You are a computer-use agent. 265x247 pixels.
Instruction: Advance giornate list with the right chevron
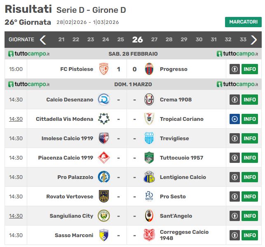pyautogui.click(x=254, y=40)
